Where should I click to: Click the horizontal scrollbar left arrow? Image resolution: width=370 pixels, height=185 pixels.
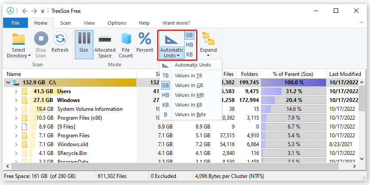(x=8, y=166)
